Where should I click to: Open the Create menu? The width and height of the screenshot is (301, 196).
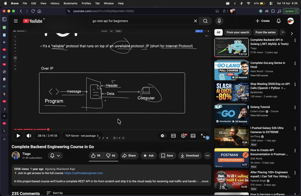[263, 21]
